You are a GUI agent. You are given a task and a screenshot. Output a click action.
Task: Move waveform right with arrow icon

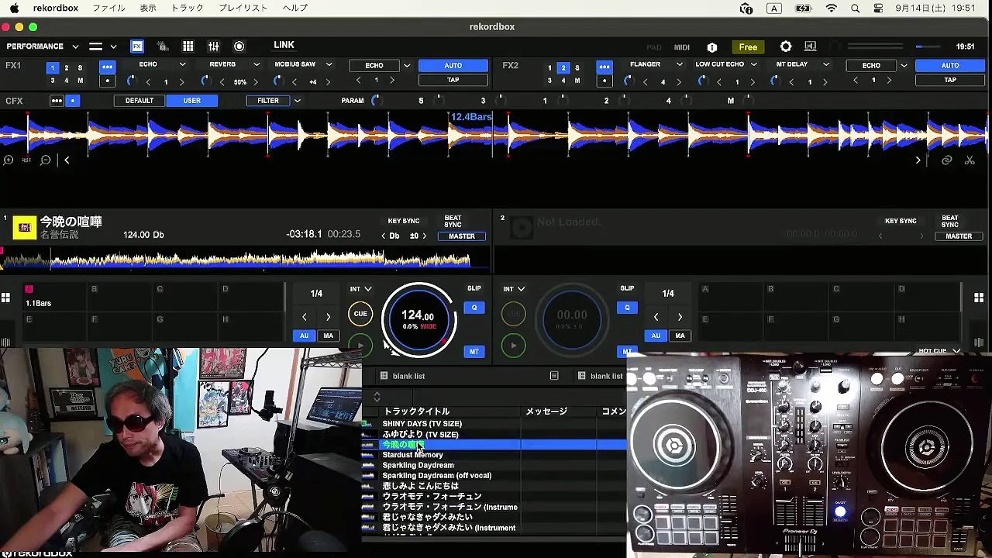(x=918, y=160)
